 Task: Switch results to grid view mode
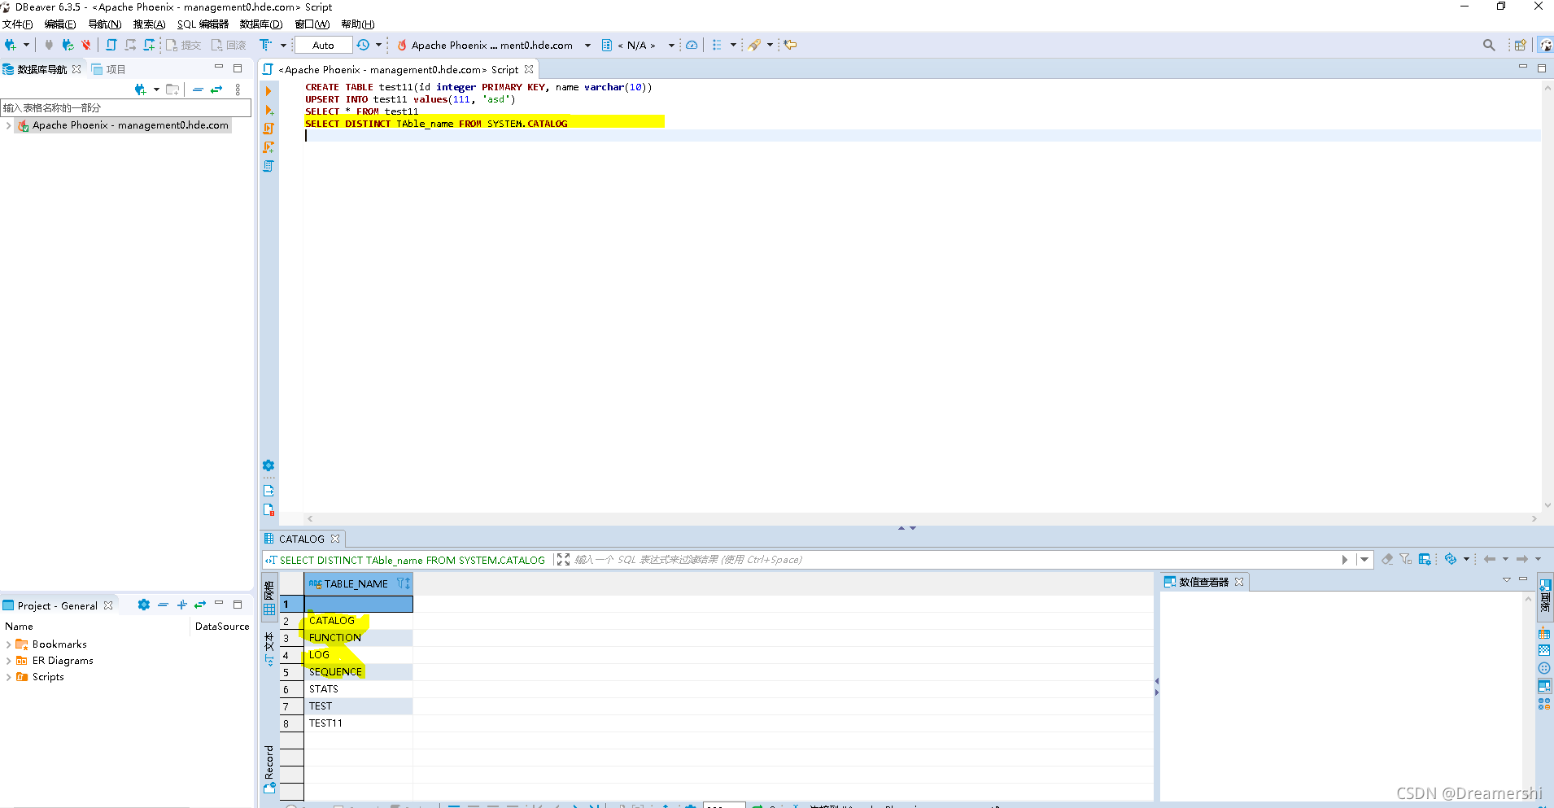tap(269, 598)
